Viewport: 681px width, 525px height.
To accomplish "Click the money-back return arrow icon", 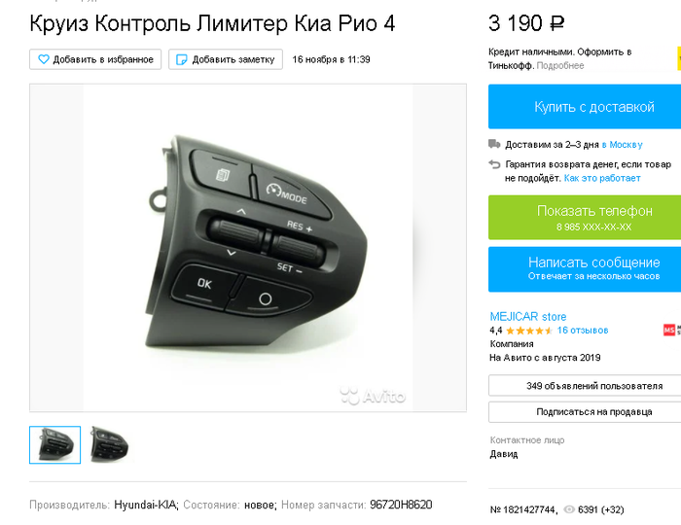I will [494, 164].
